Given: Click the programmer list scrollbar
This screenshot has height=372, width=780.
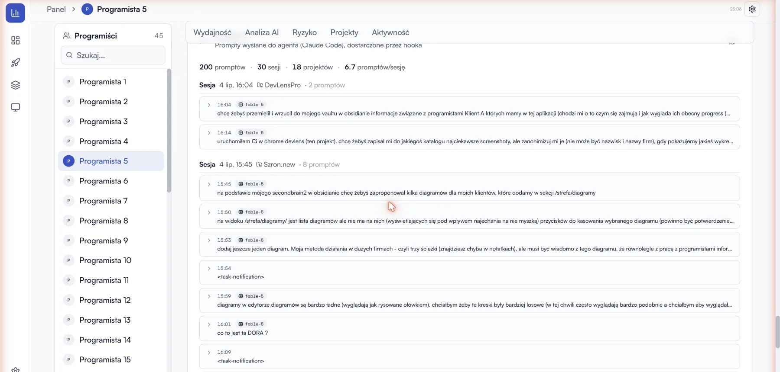Looking at the screenshot, I should pos(169,131).
